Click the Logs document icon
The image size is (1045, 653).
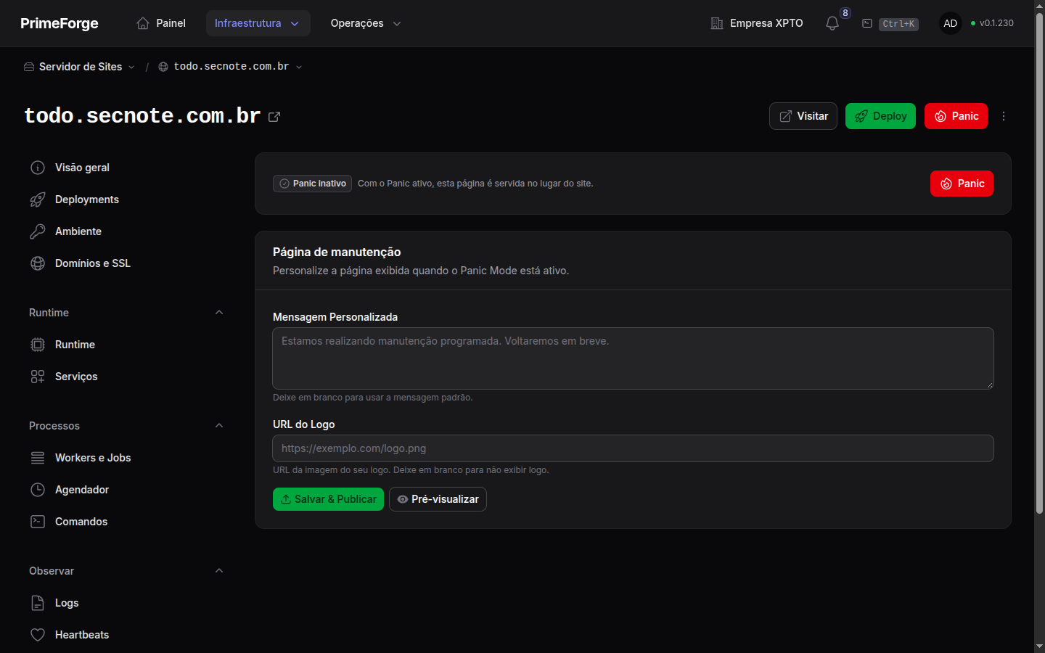tap(38, 603)
